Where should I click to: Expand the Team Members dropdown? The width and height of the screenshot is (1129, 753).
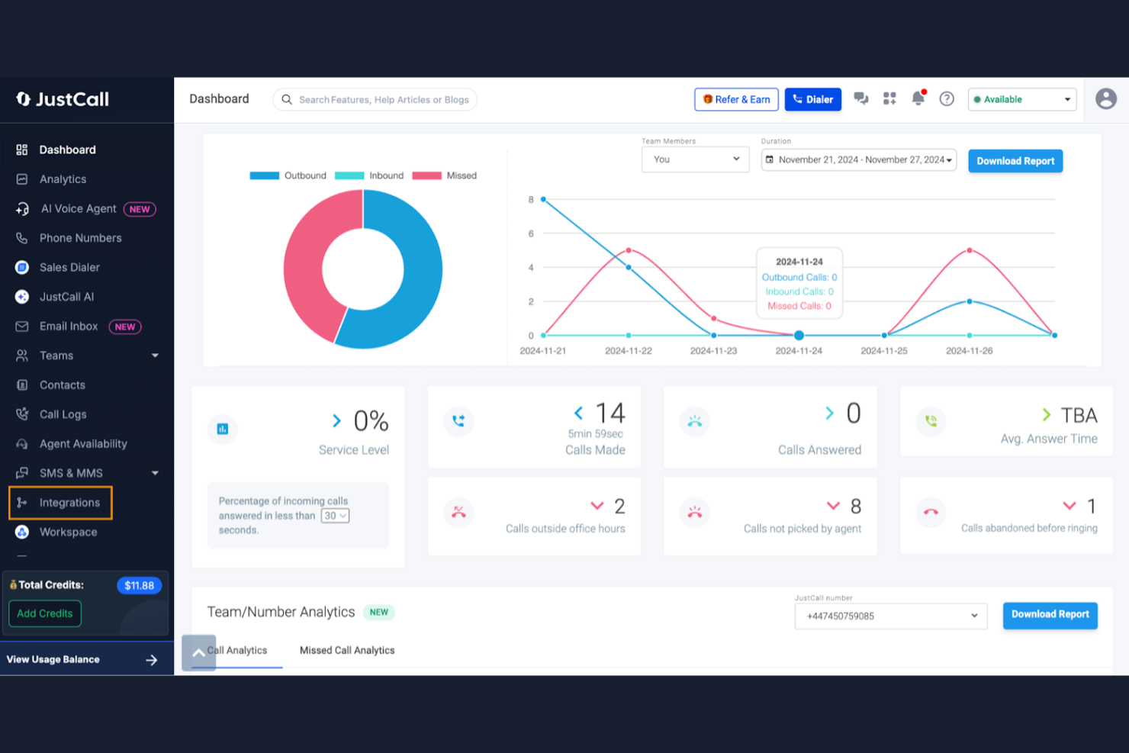coord(695,159)
